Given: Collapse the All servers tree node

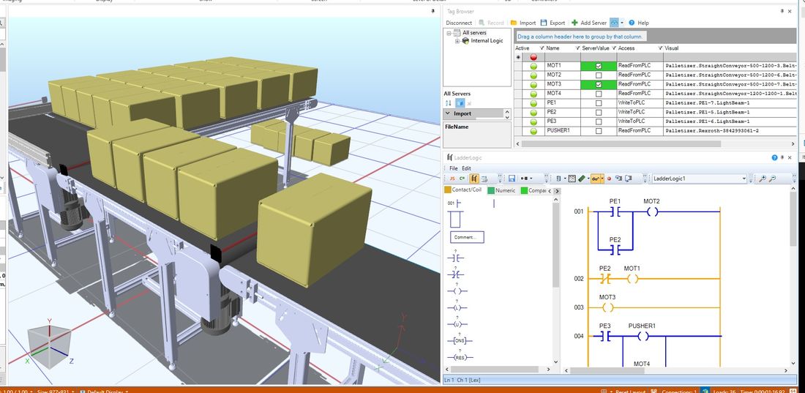Looking at the screenshot, I should [x=449, y=33].
